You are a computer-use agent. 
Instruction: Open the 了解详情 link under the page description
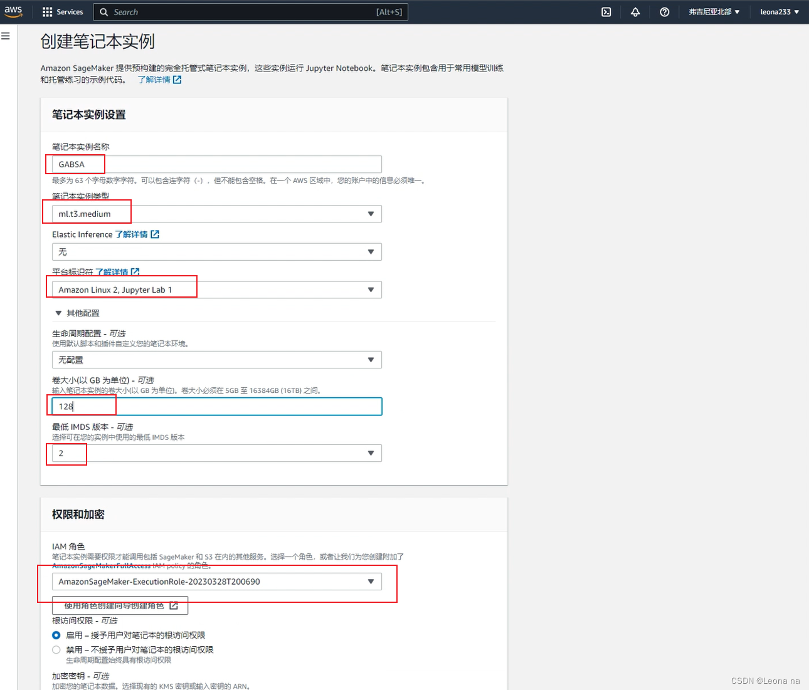(159, 80)
